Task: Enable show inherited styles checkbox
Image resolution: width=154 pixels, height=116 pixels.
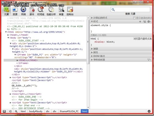Action: pos(134,18)
